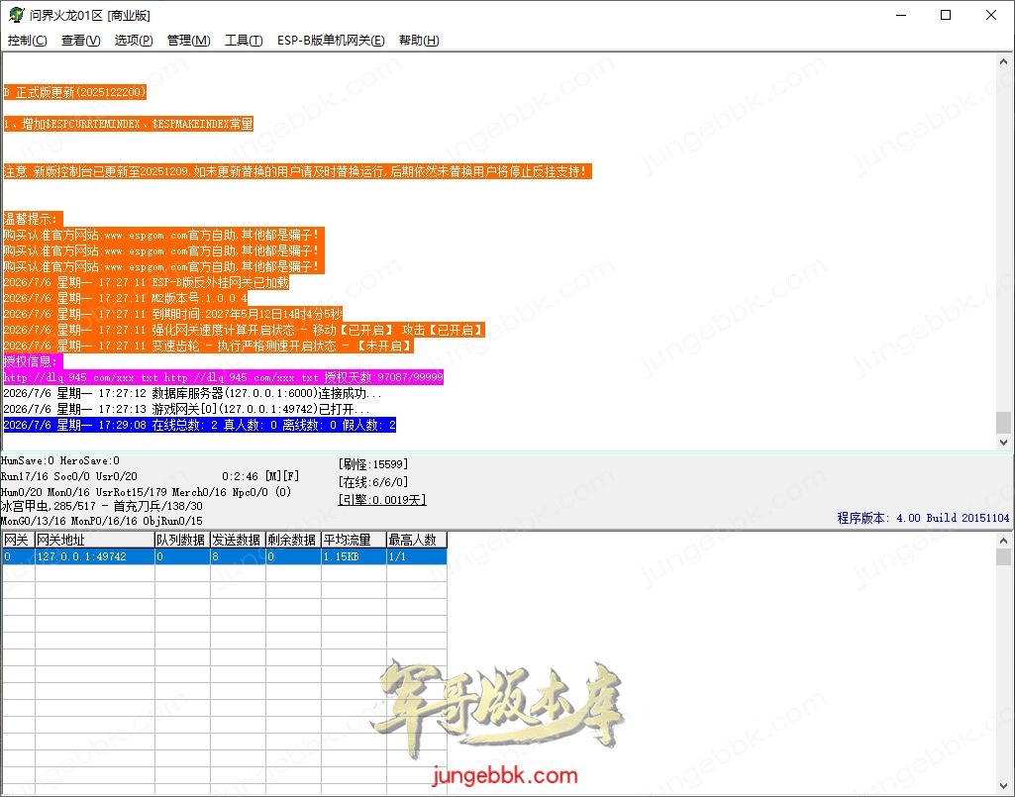1015x797 pixels.
Task: Click the [引擎:0.0019天] underlined link
Action: pyautogui.click(x=382, y=500)
